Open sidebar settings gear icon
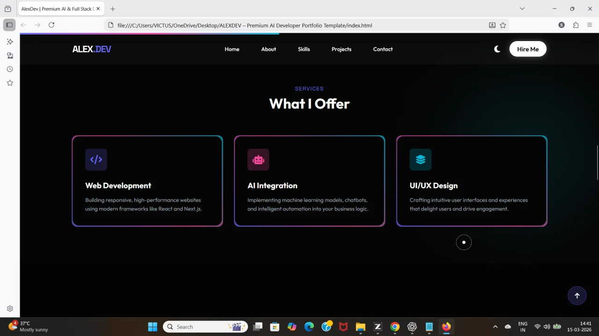Screen dimensions: 599x336 click(10, 308)
